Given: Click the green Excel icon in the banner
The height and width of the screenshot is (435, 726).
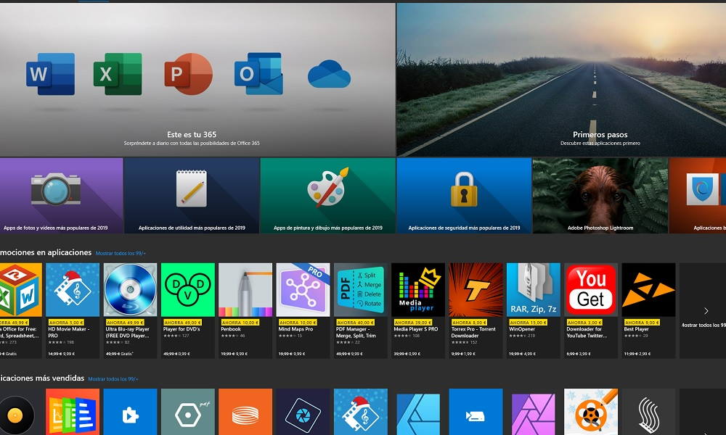Looking at the screenshot, I should [x=117, y=74].
